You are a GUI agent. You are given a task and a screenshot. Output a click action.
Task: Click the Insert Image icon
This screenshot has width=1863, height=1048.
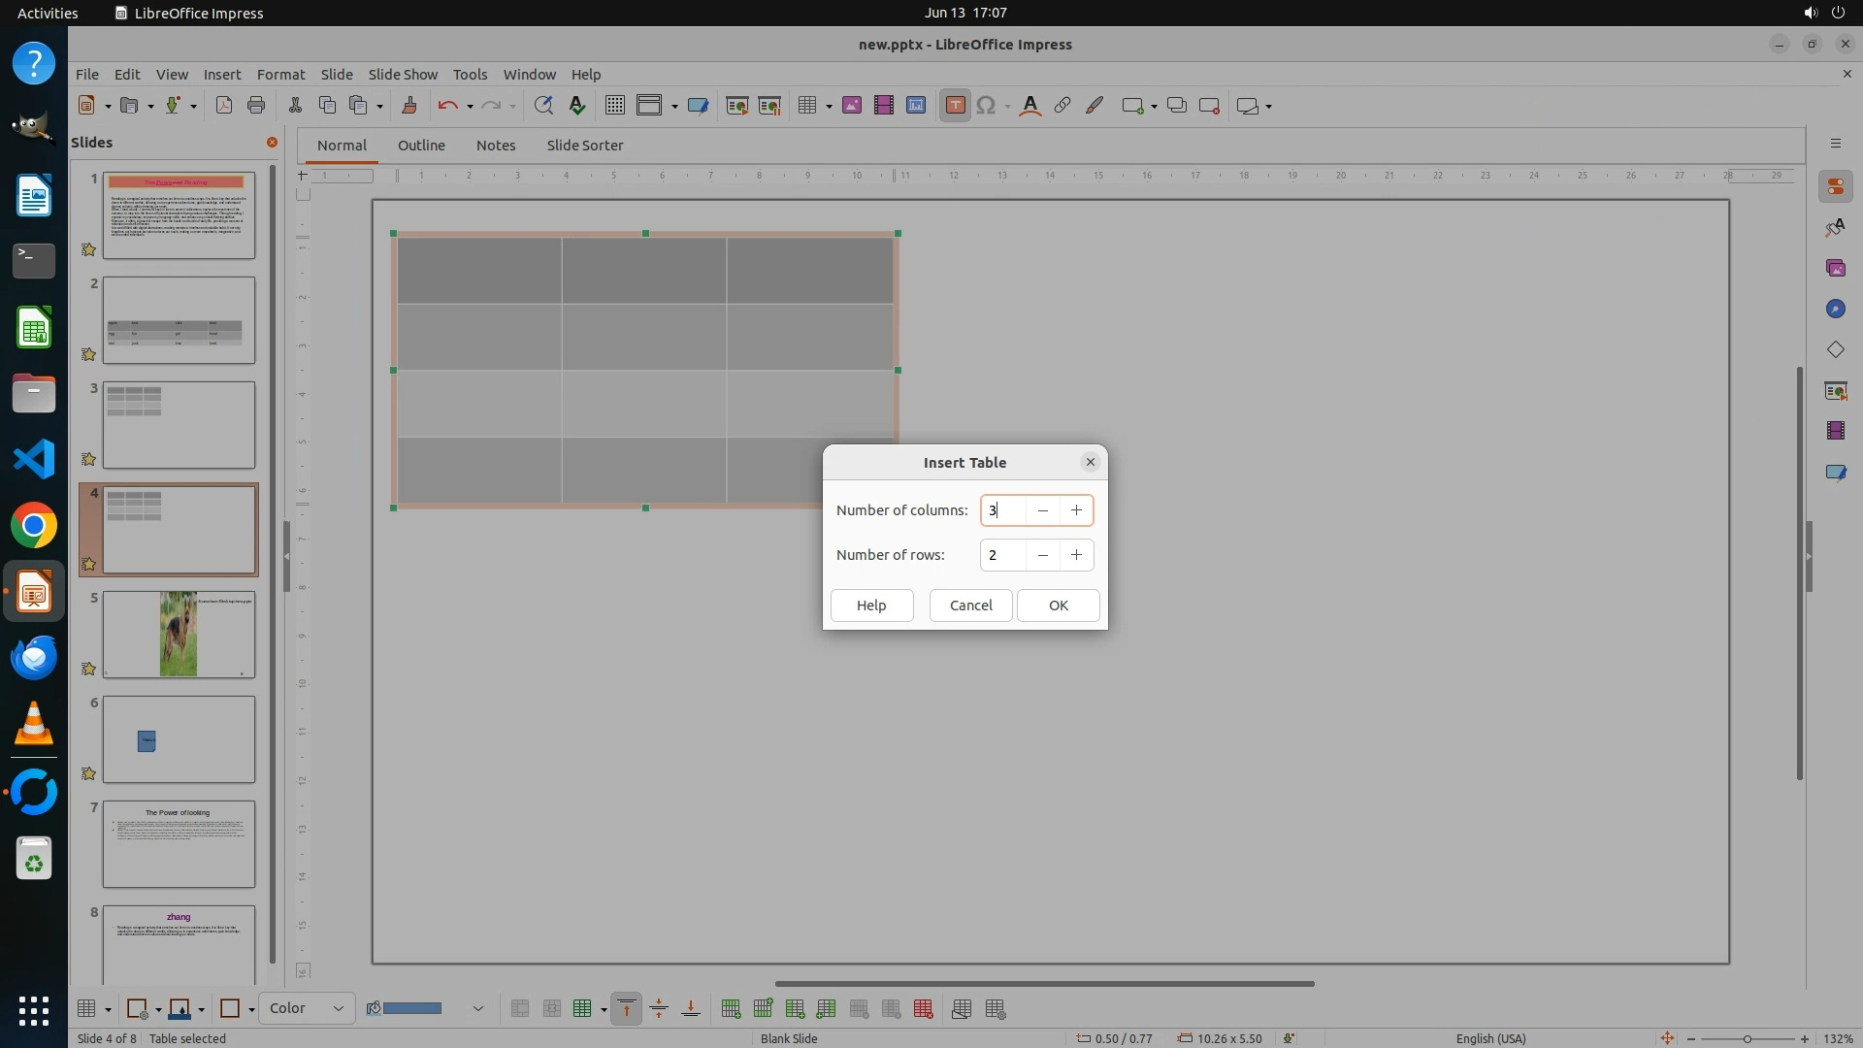tap(851, 106)
